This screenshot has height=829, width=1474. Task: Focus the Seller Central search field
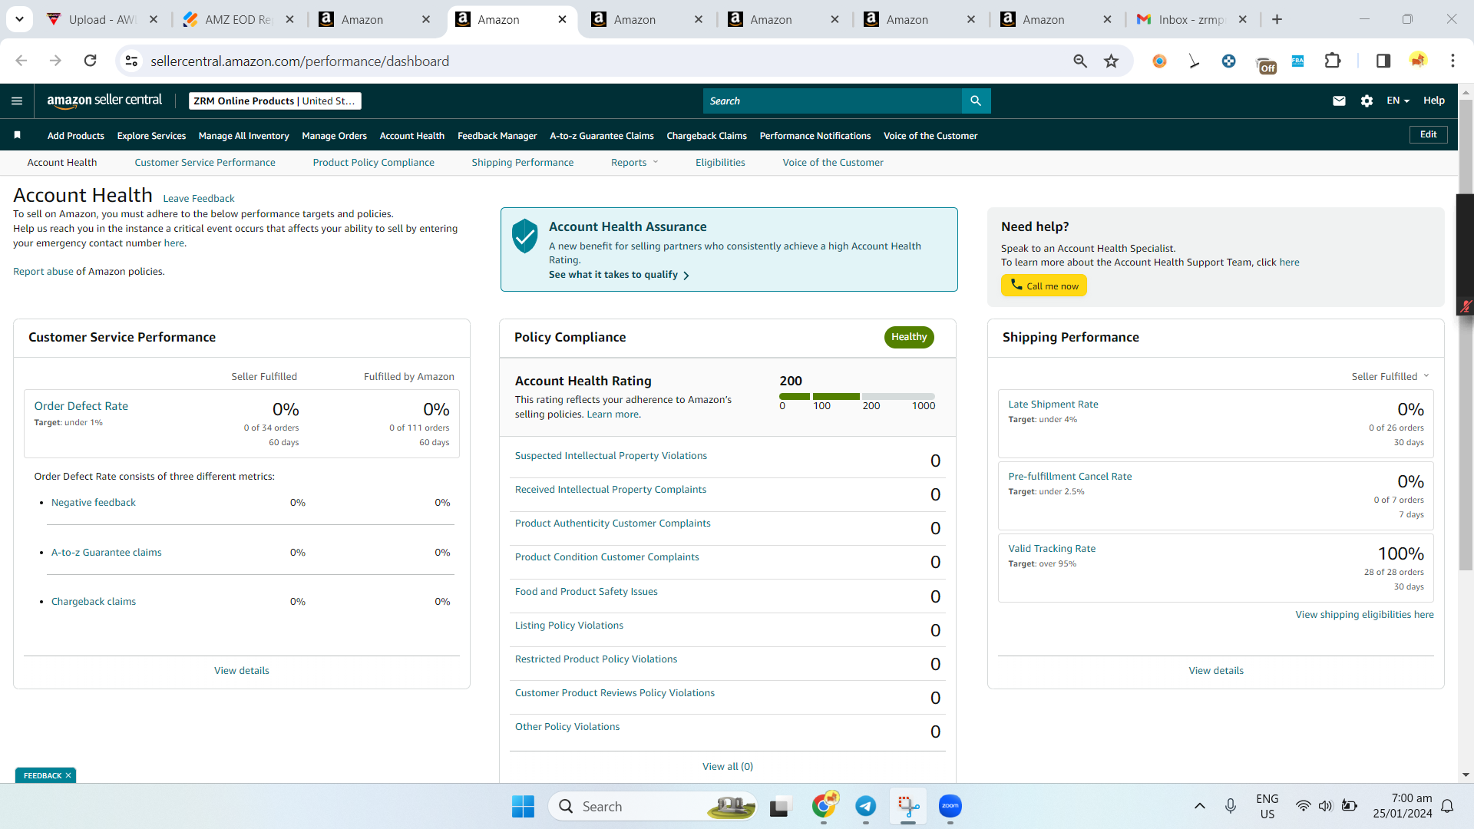click(x=832, y=101)
